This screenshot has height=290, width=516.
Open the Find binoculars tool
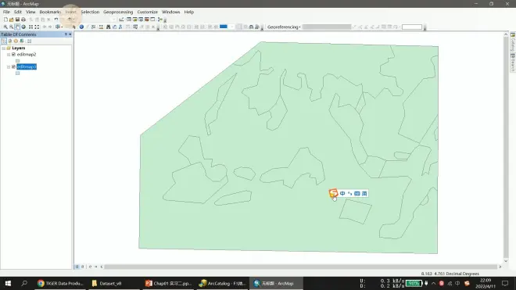click(108, 27)
